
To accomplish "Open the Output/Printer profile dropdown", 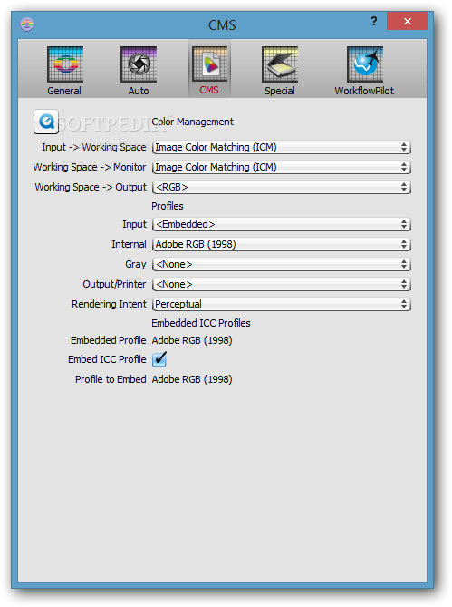I will click(x=282, y=285).
